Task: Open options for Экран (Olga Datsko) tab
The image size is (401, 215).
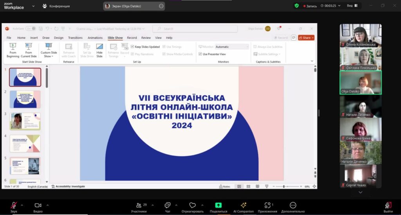Action: coord(161,6)
